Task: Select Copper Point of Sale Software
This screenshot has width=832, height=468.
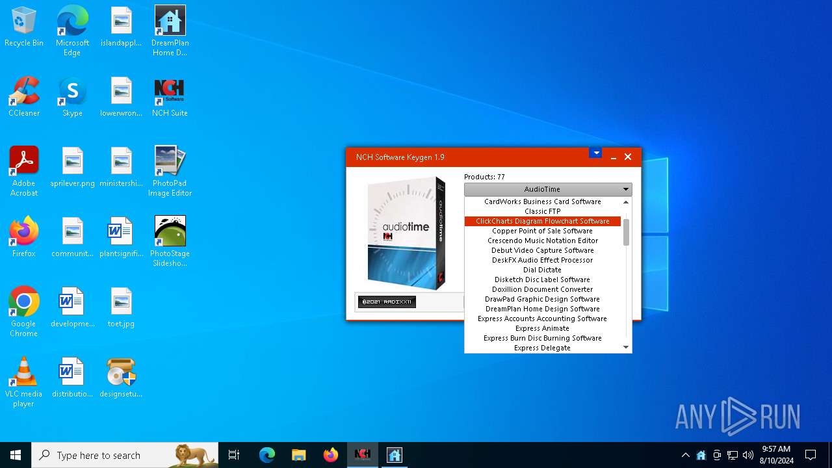Action: [x=543, y=231]
